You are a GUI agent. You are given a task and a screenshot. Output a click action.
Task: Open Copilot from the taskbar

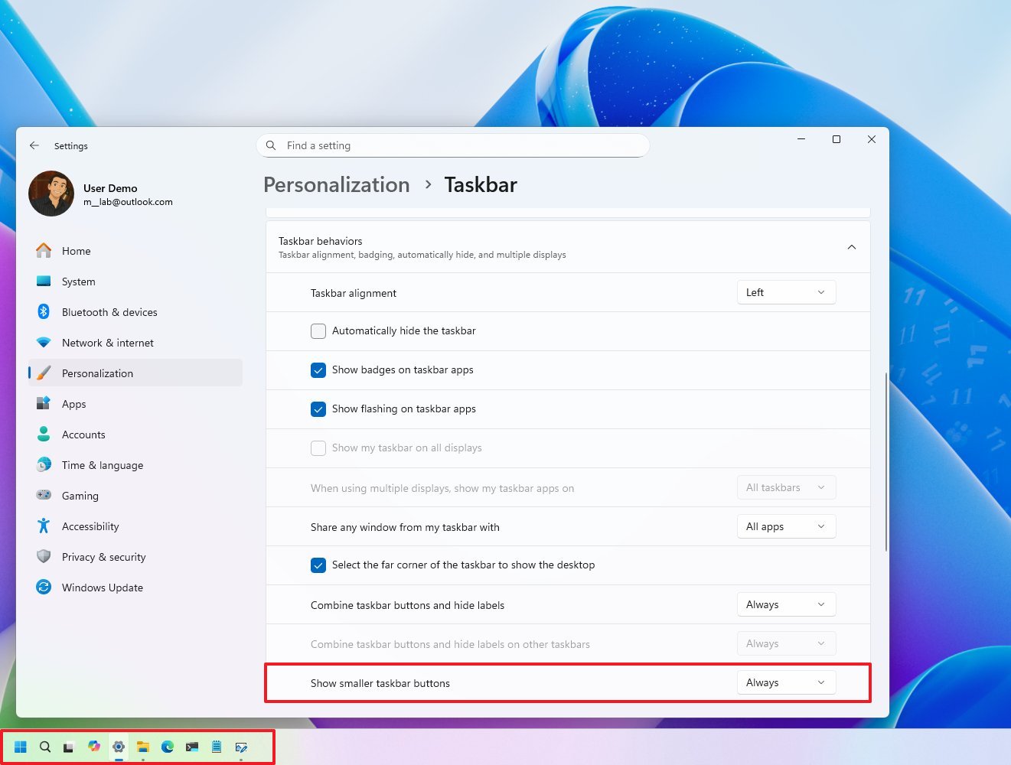click(x=94, y=747)
